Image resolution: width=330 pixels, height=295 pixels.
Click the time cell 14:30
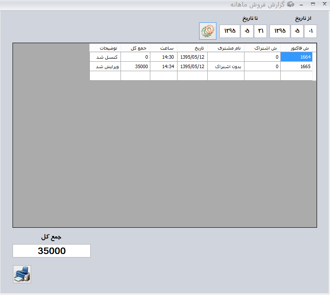click(164, 57)
